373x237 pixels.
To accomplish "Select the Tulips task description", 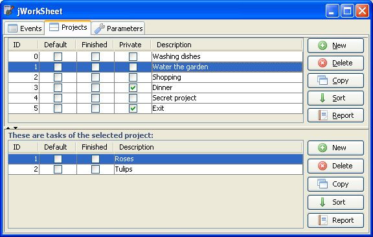I will [x=209, y=169].
